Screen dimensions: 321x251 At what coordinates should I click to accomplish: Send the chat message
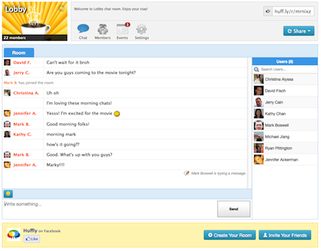pos(233,209)
